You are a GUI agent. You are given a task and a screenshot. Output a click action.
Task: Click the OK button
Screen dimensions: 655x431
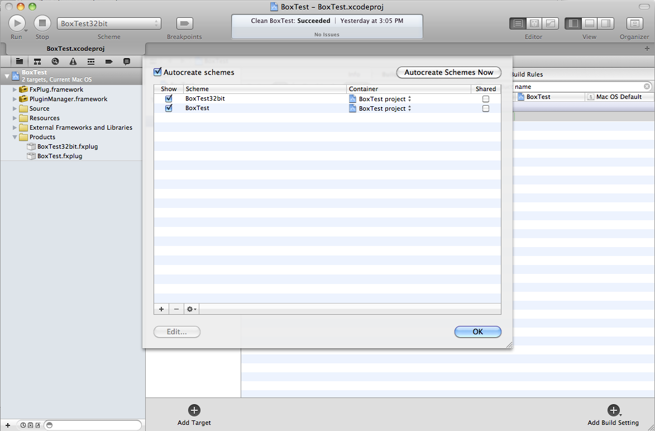[477, 331]
